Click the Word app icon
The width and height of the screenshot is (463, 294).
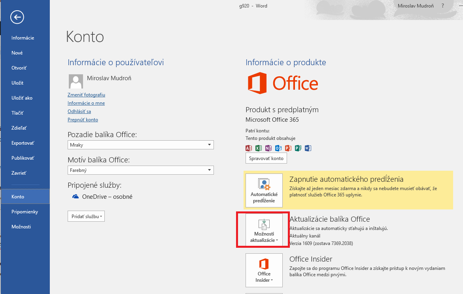tap(308, 148)
